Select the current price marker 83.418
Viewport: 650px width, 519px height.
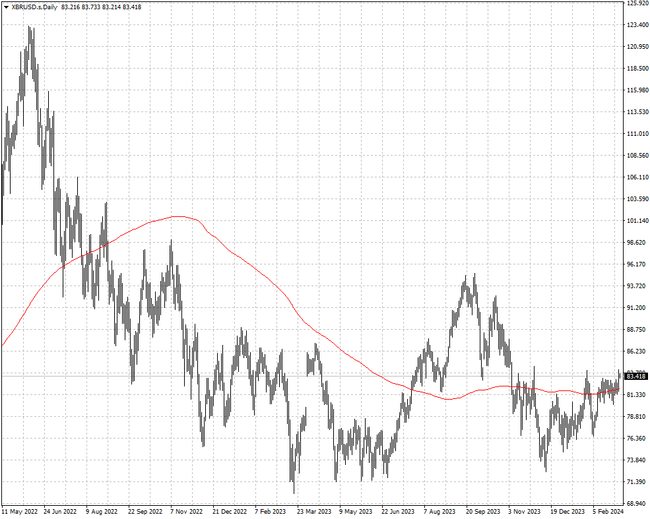point(636,376)
